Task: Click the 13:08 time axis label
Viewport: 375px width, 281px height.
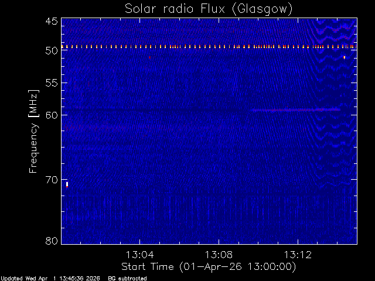Action: click(x=219, y=255)
